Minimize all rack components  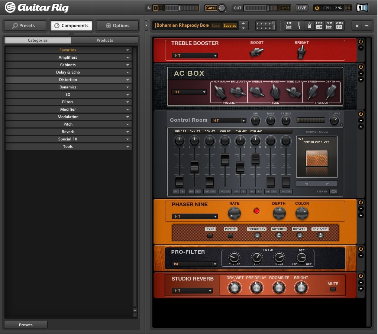coord(367,26)
